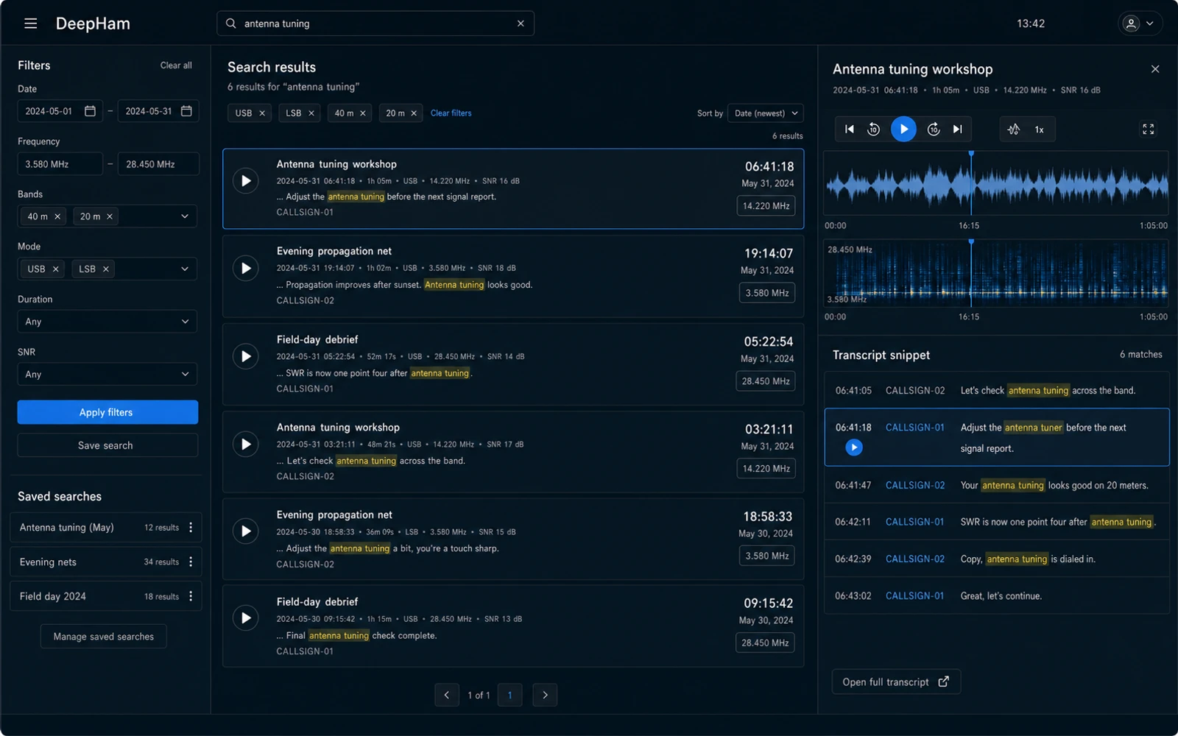The image size is (1178, 736).
Task: Click Save search button
Action: click(107, 445)
